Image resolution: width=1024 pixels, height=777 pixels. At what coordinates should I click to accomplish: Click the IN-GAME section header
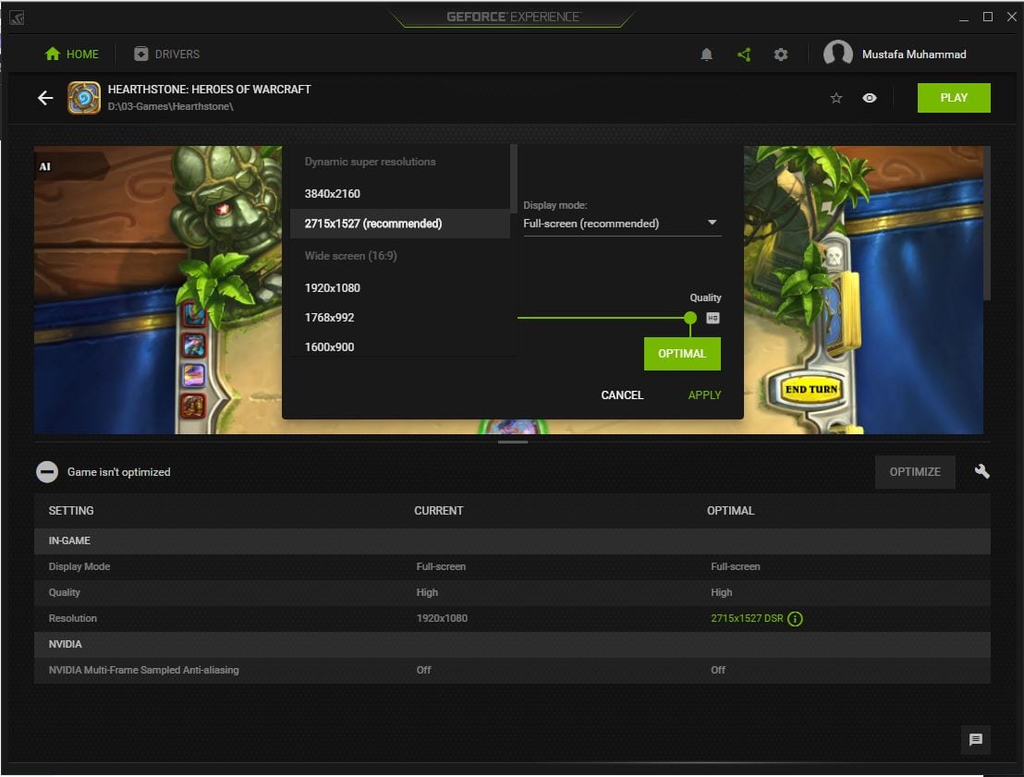[x=512, y=540]
